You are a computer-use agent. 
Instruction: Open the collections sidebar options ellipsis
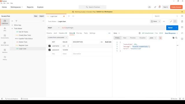pos(43,21)
